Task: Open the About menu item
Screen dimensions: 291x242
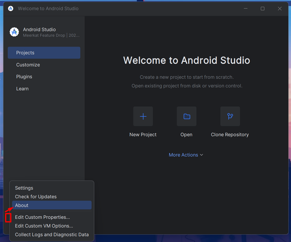Action: (x=52, y=205)
